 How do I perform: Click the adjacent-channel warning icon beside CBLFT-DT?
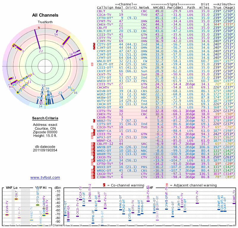tap(92, 64)
